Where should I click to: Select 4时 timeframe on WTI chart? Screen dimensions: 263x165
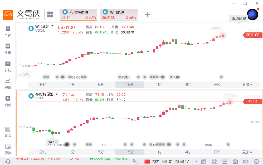click(x=188, y=85)
